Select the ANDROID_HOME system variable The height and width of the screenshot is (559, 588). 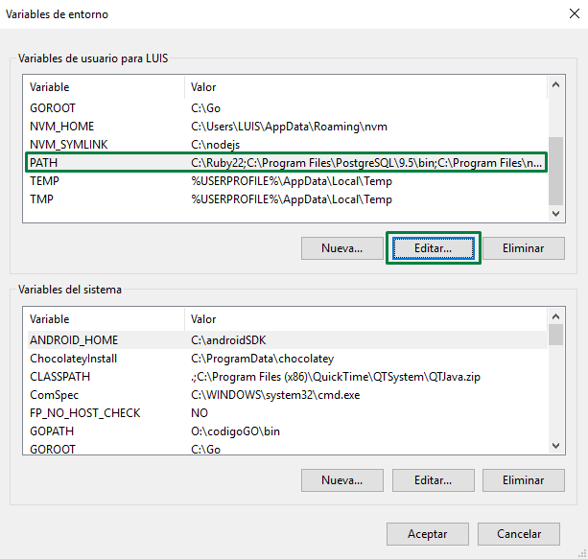[287, 340]
